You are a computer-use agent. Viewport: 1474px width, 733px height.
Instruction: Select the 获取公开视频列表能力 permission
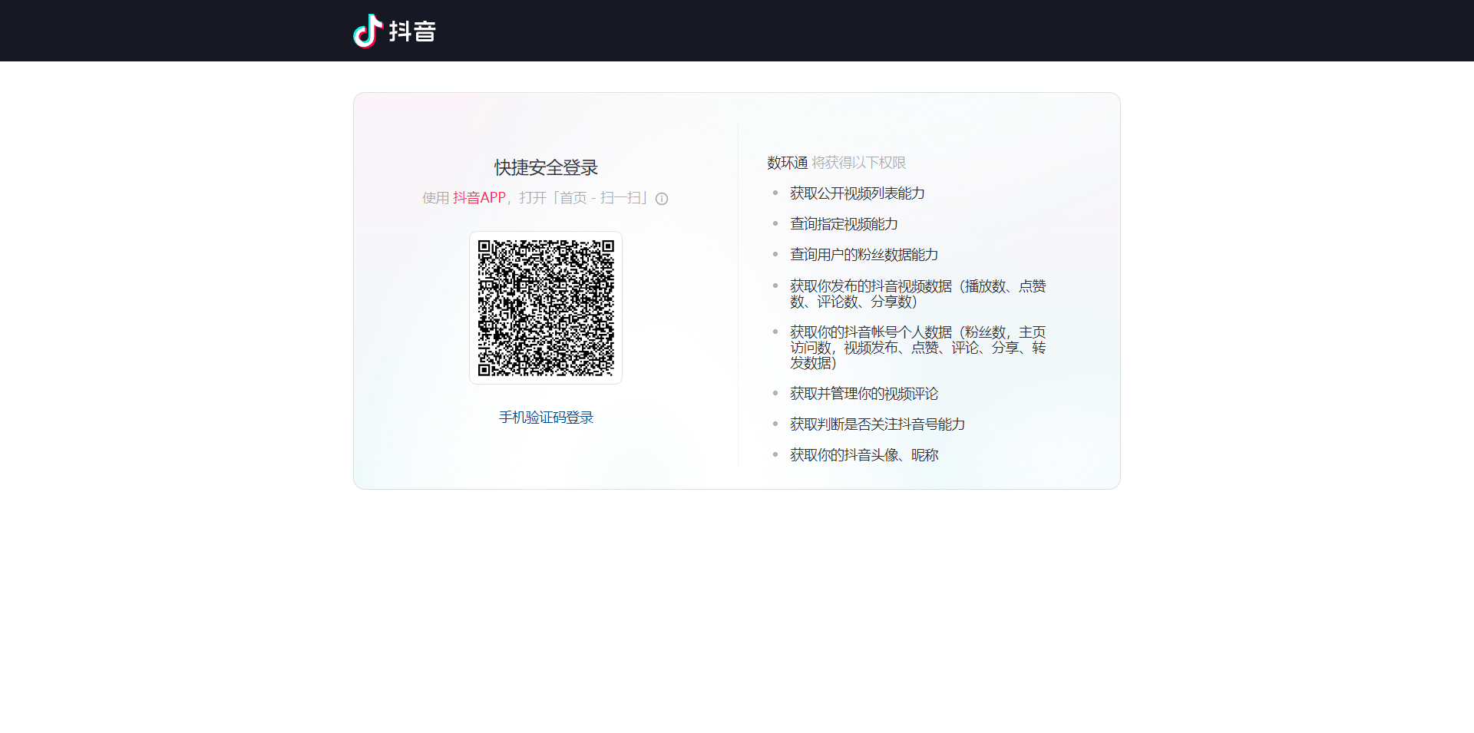pos(857,193)
